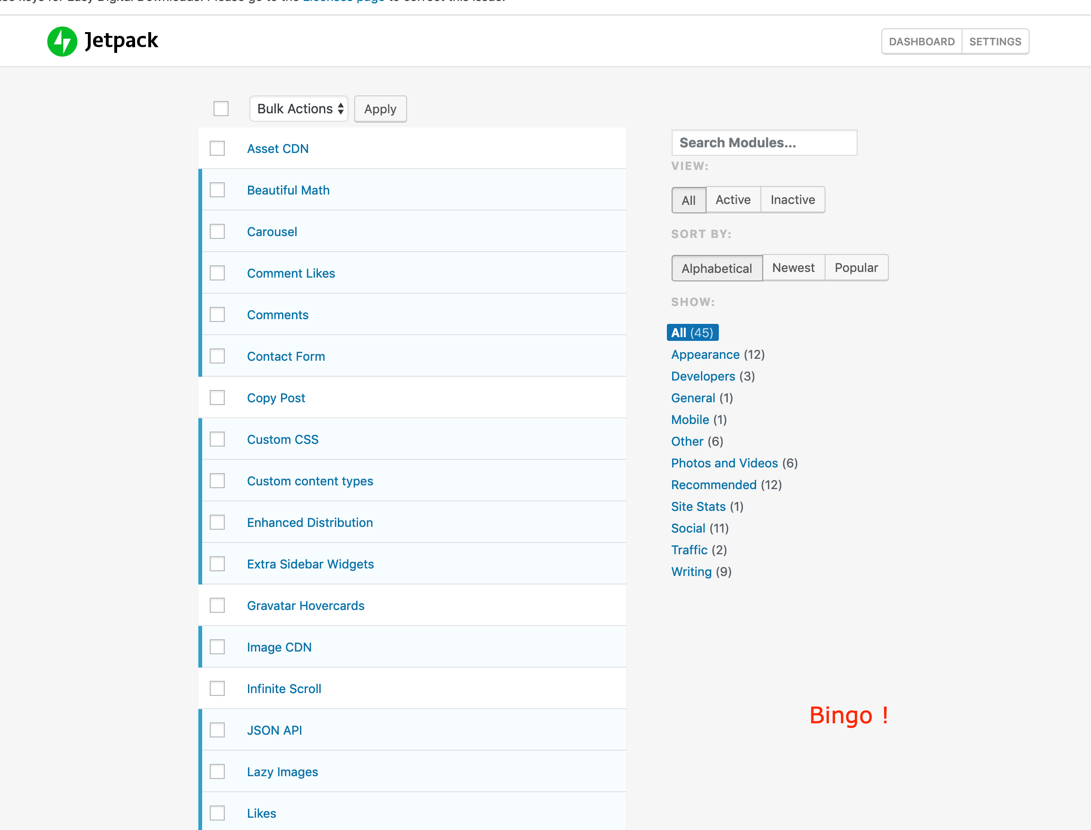Filter modules by Writing category
The height and width of the screenshot is (830, 1091).
point(691,572)
